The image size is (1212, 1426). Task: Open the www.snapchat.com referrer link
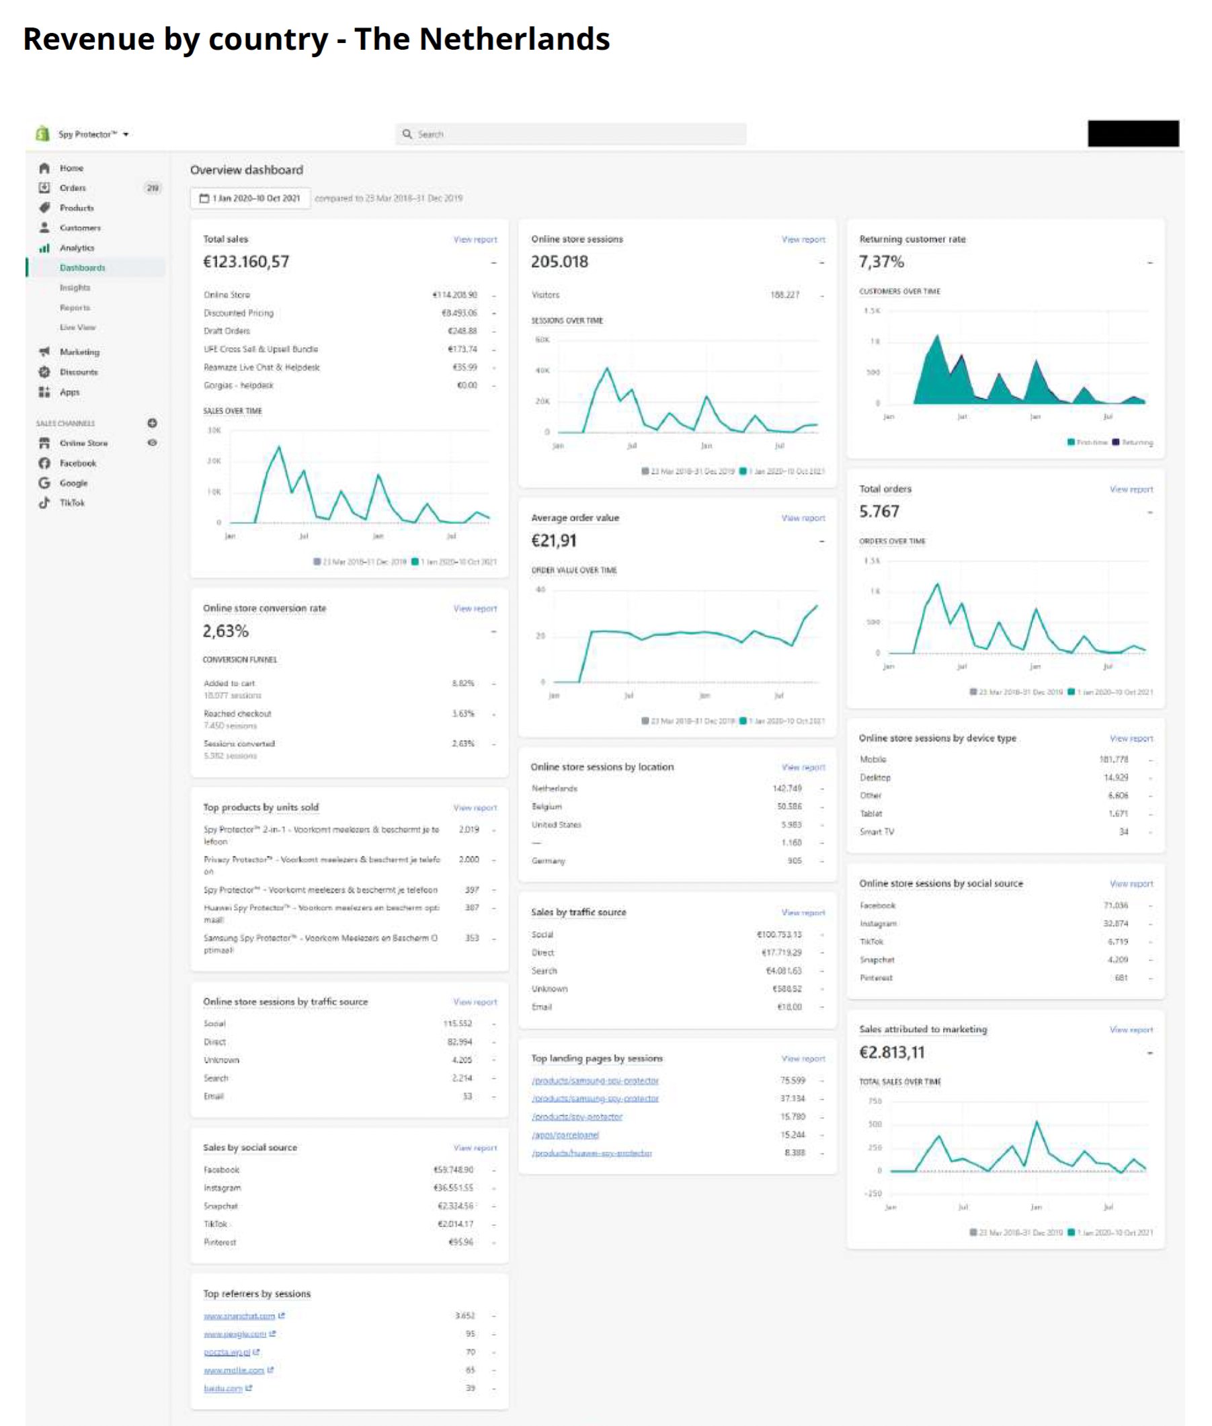[239, 1315]
